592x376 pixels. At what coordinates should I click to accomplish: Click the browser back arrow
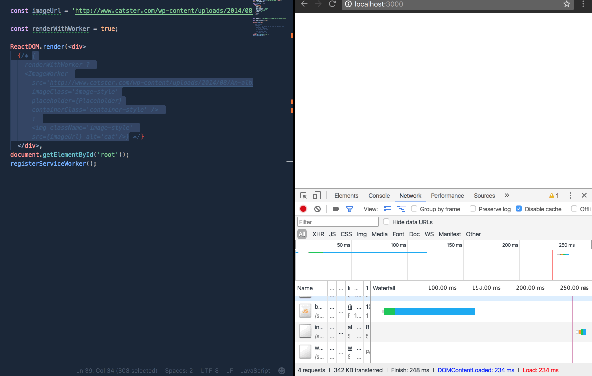[304, 4]
